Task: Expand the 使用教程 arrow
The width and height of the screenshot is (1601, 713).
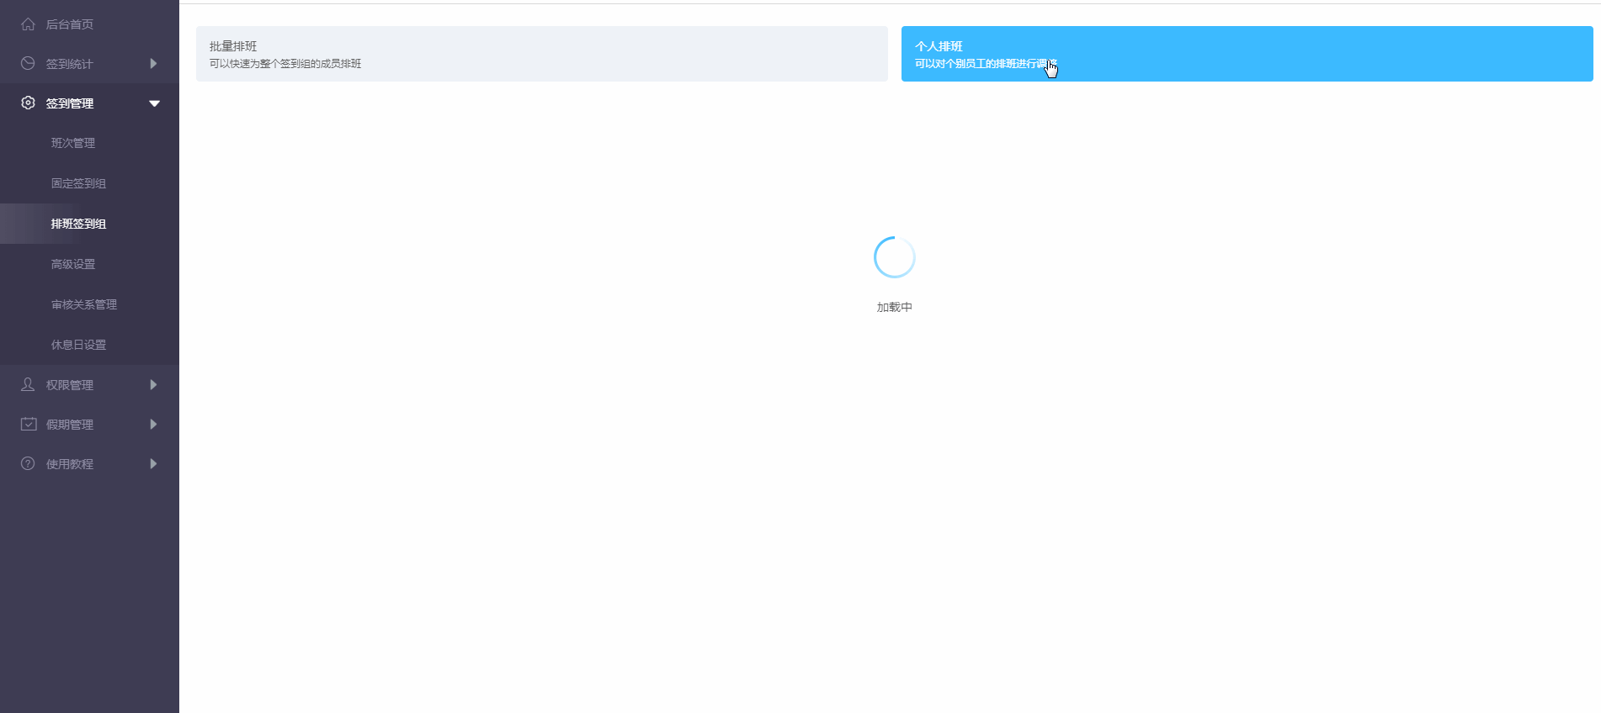Action: pyautogui.click(x=153, y=463)
